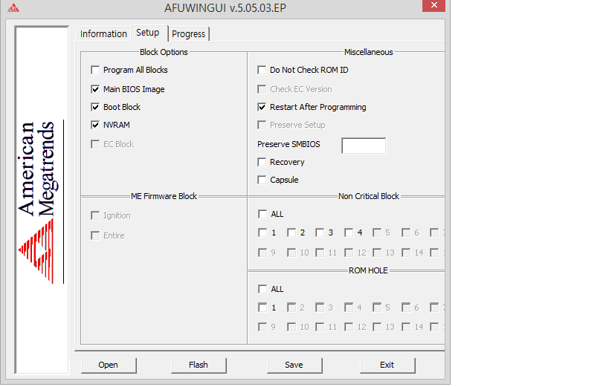Check ROM HOLE 1 checkbox
Screen dimensions: 609x387
point(262,308)
